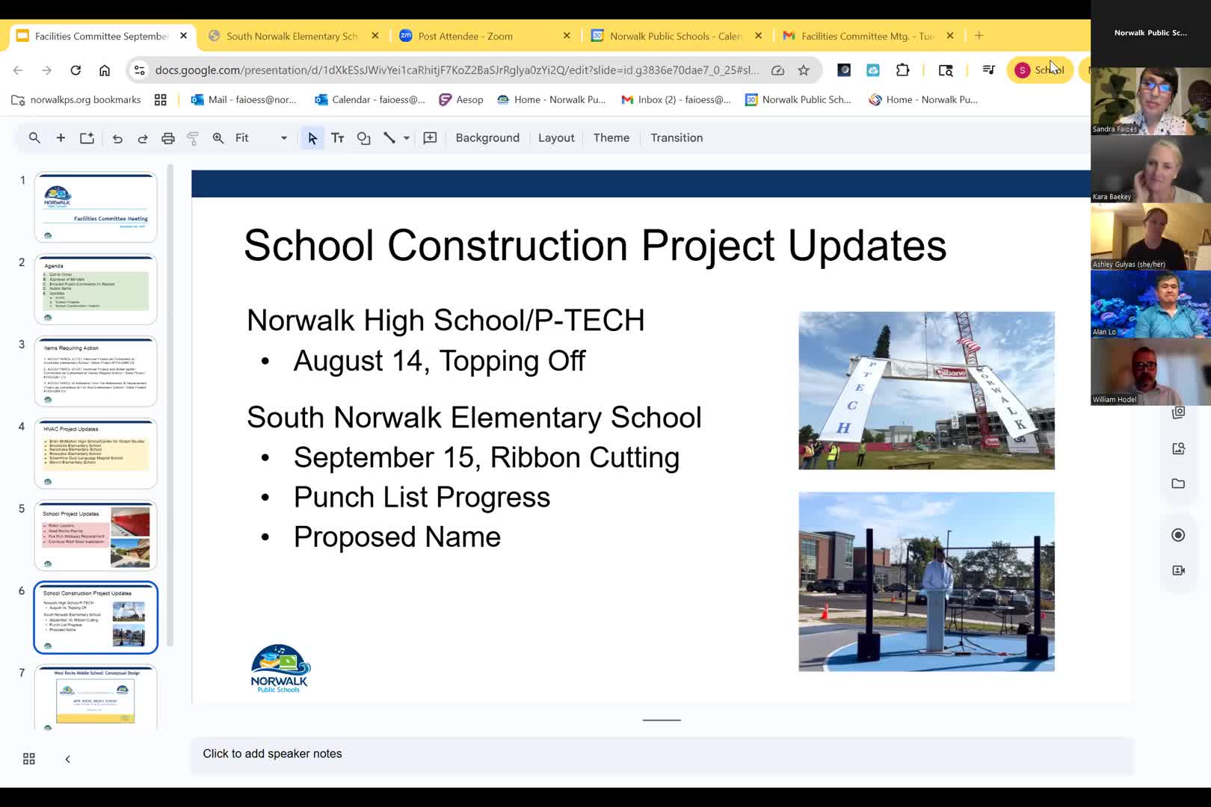Activate the Paint format tool
Viewport: 1211px width, 807px height.
click(x=193, y=137)
